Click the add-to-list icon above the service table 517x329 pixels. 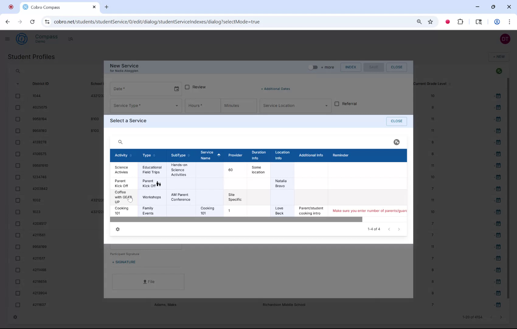pyautogui.click(x=397, y=142)
